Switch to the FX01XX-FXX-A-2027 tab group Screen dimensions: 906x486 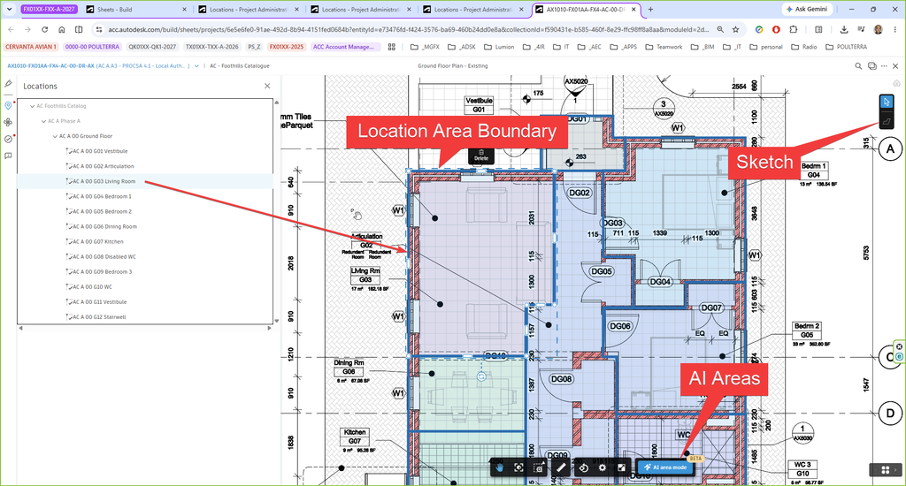point(49,9)
